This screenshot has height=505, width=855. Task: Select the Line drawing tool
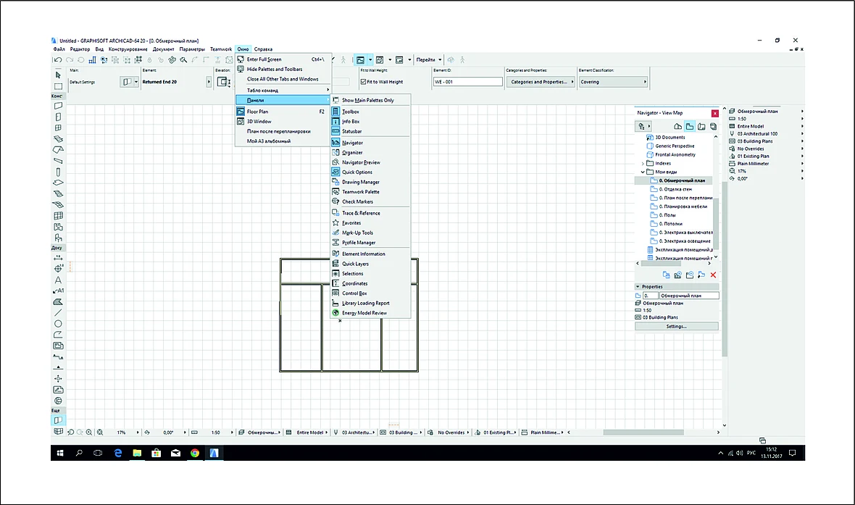[x=58, y=312]
